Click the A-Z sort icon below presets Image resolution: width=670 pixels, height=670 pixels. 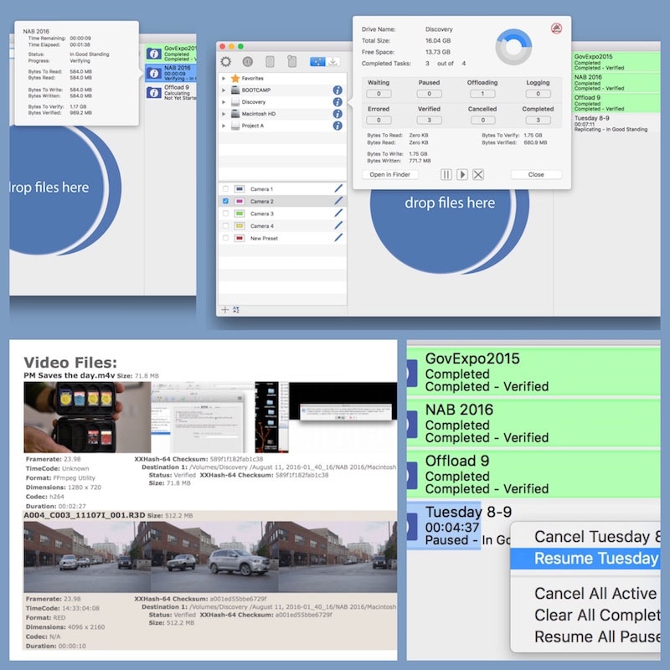click(x=235, y=310)
